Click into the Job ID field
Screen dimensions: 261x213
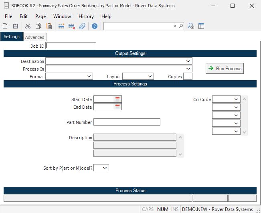(71, 46)
